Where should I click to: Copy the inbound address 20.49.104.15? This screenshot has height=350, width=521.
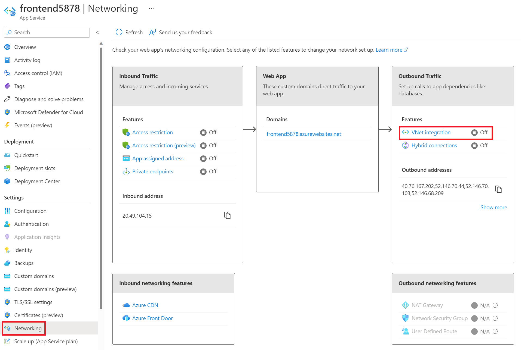tap(227, 215)
